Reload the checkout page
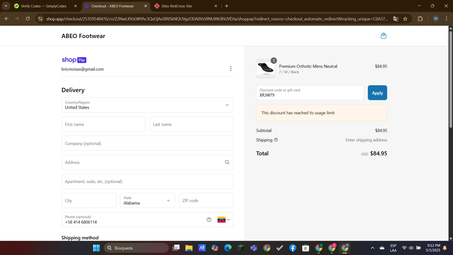This screenshot has width=453, height=255. coord(28,19)
